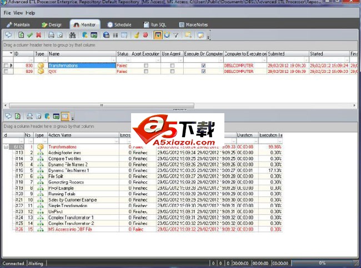Screen dimensions: 361x268
Task: Click the Excel export icon in top toolbar
Action: (94, 35)
